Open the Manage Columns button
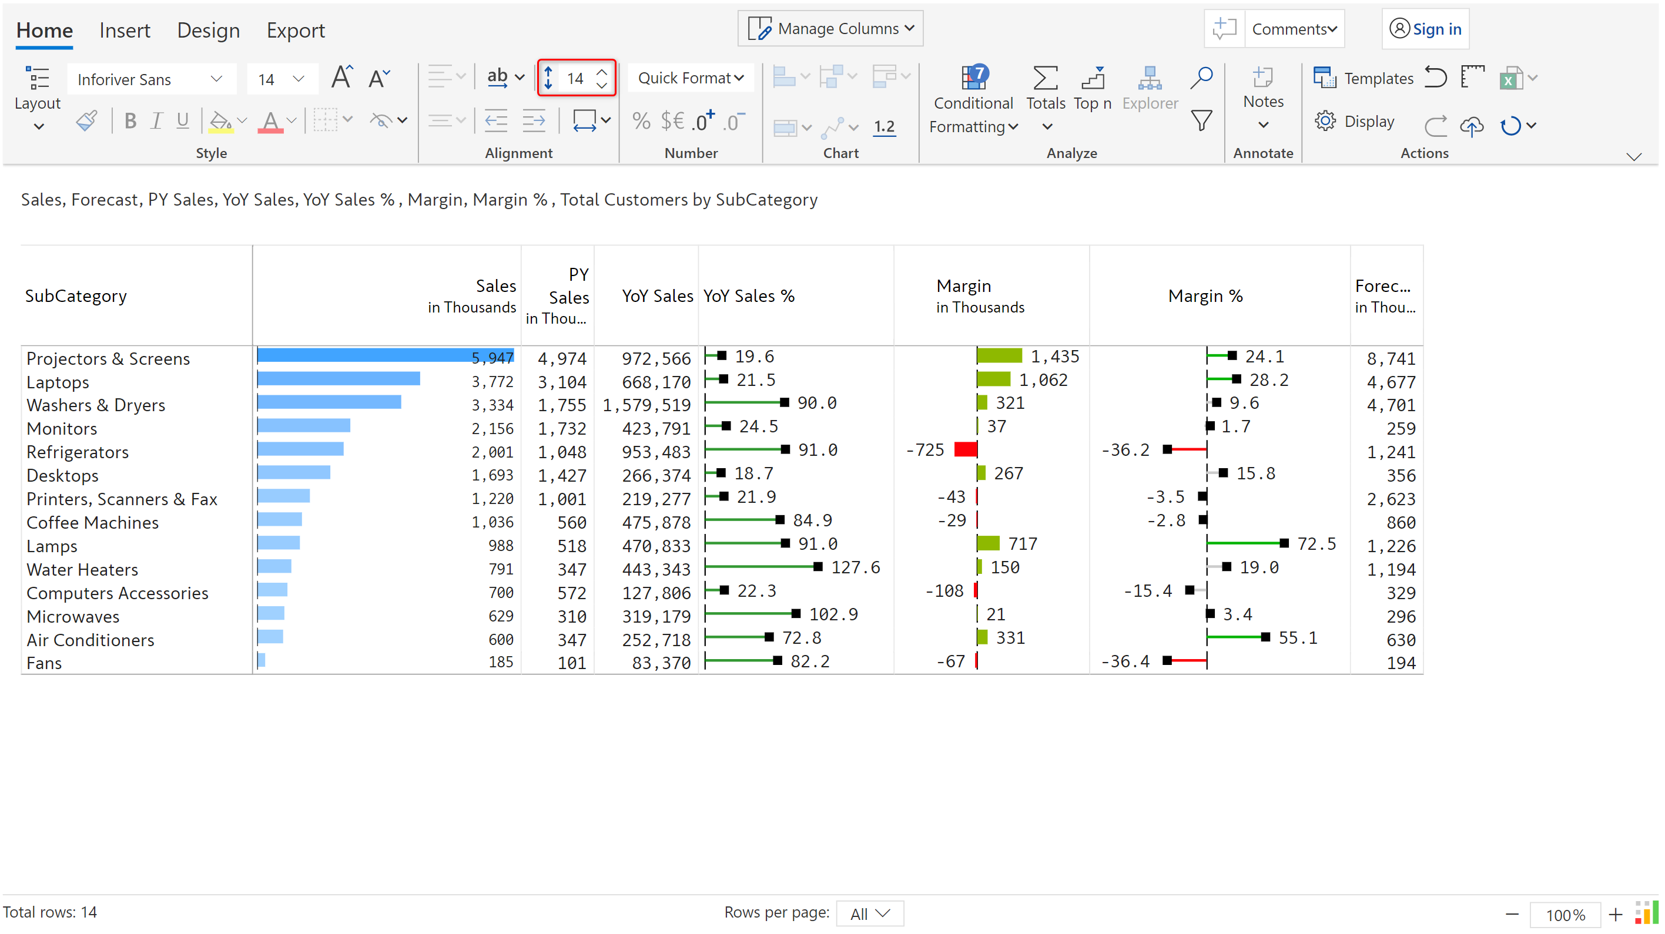 [830, 29]
